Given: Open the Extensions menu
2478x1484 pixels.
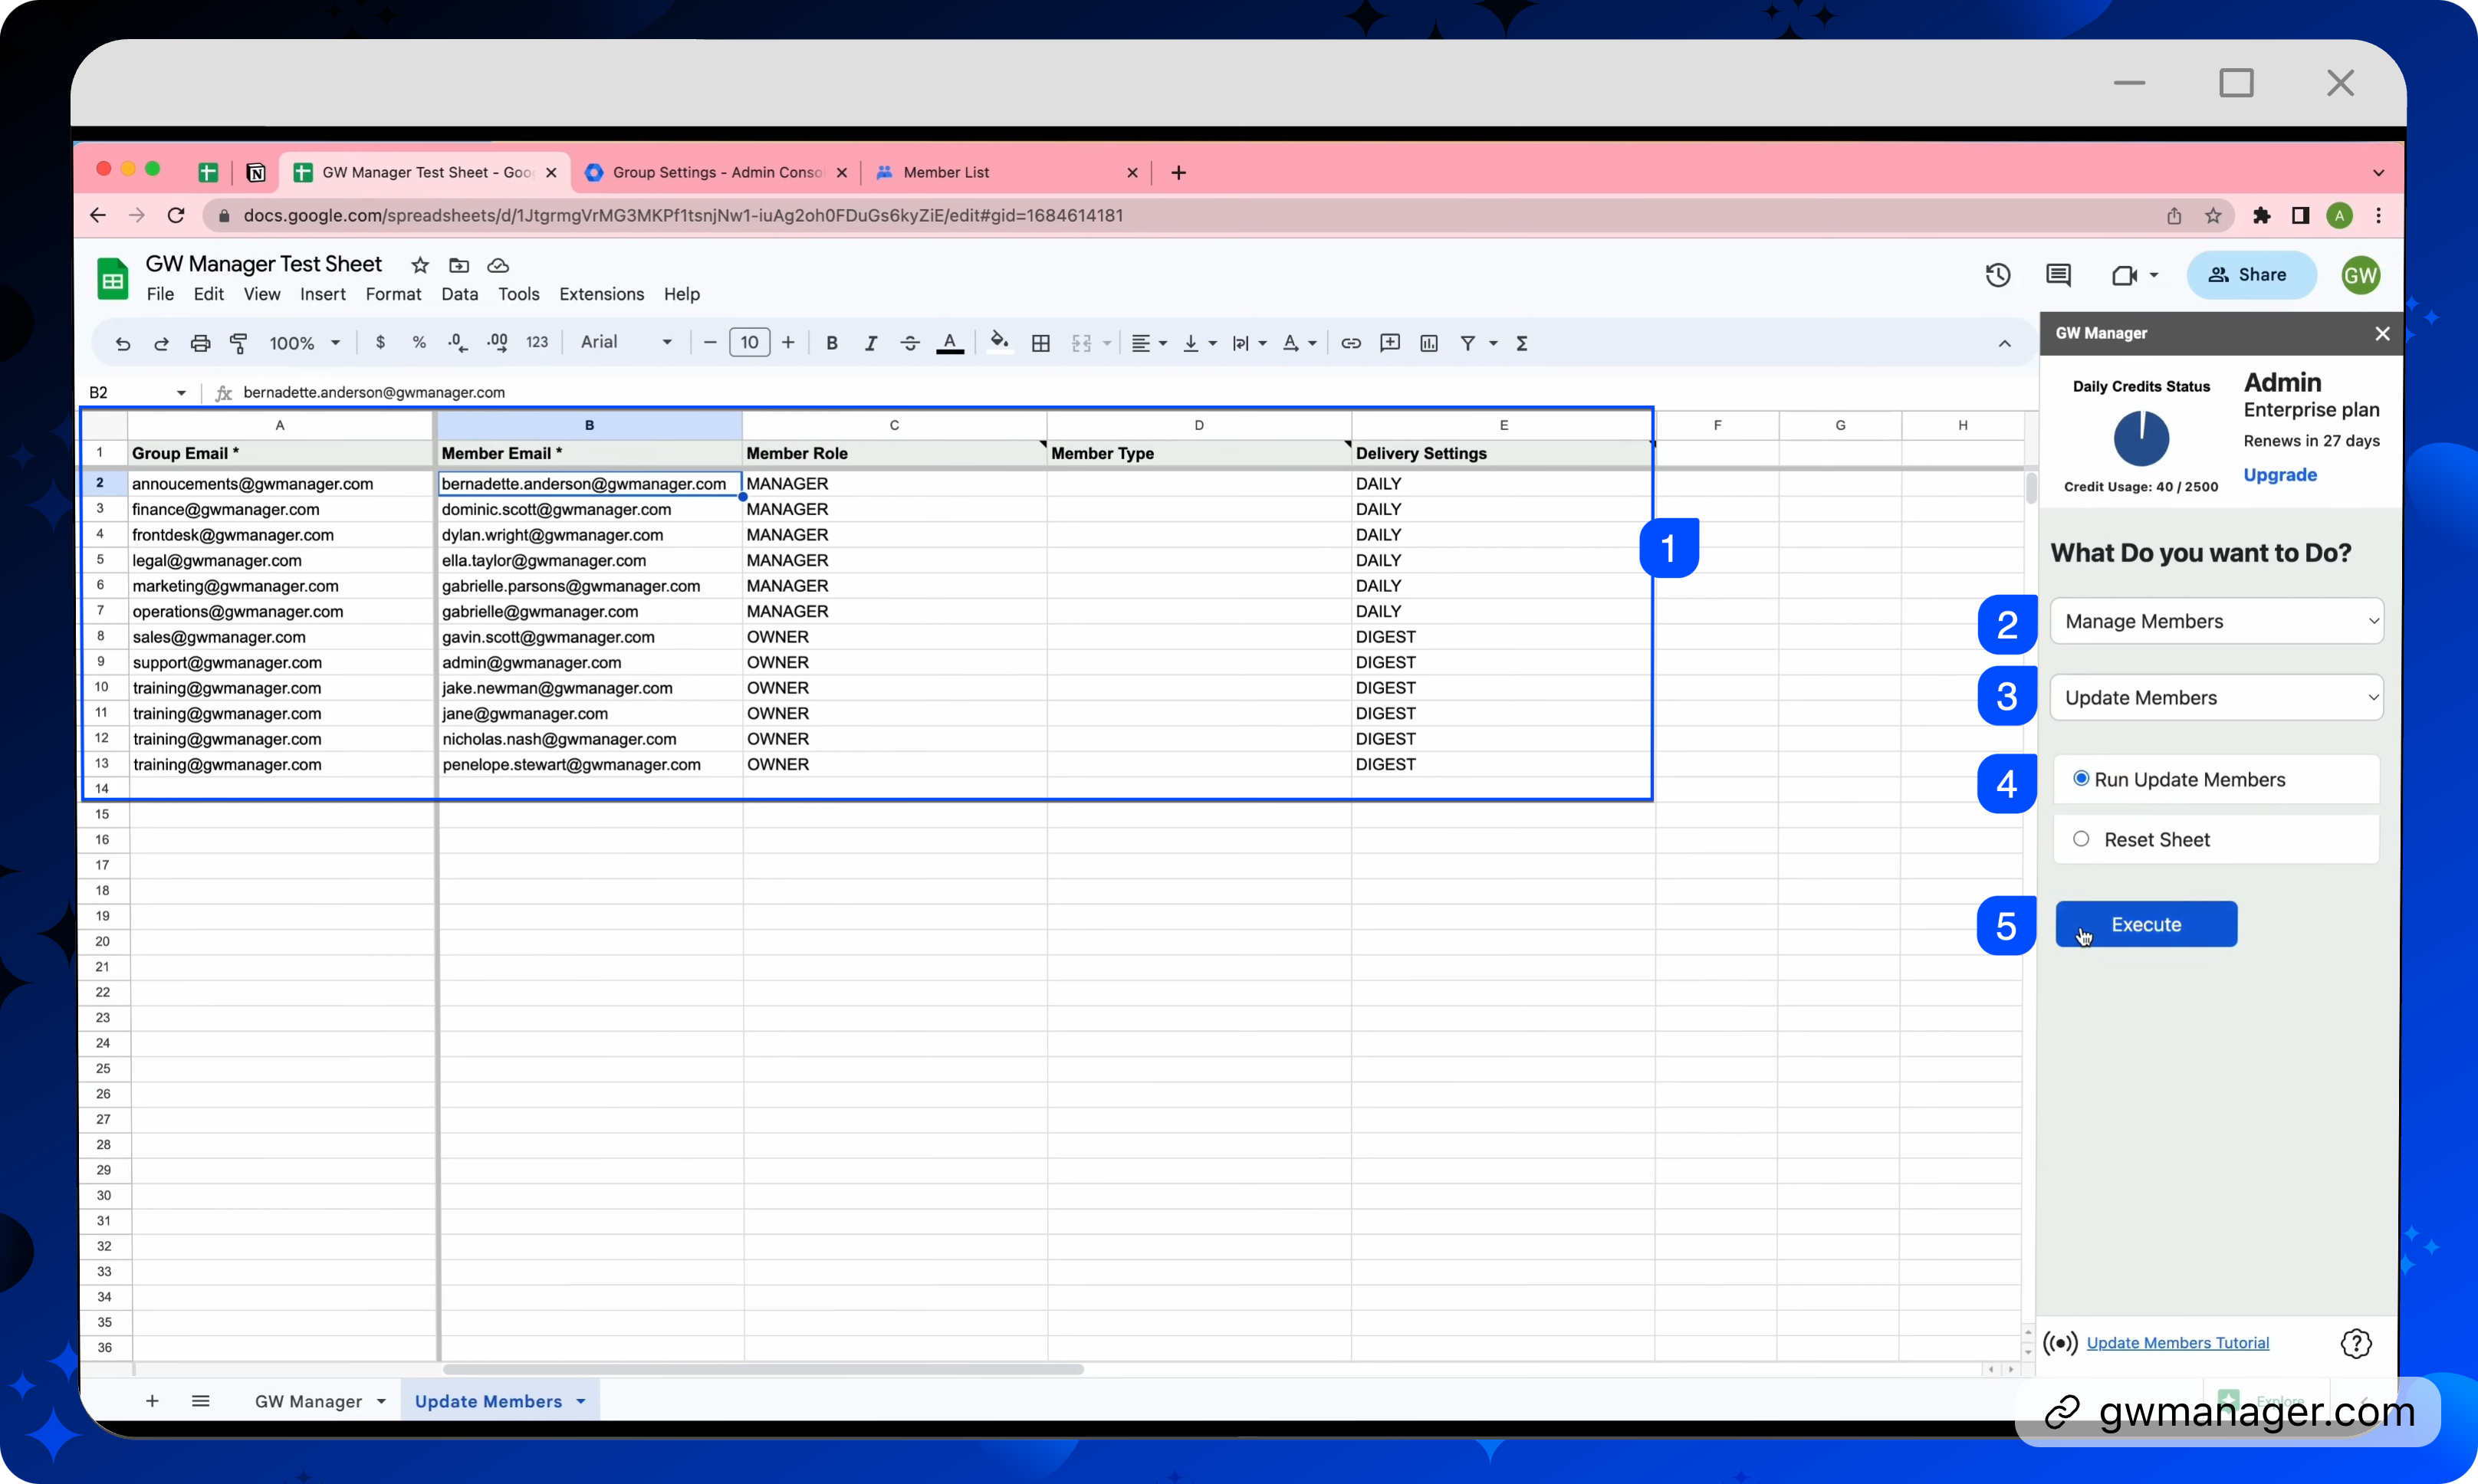Looking at the screenshot, I should coord(601,294).
